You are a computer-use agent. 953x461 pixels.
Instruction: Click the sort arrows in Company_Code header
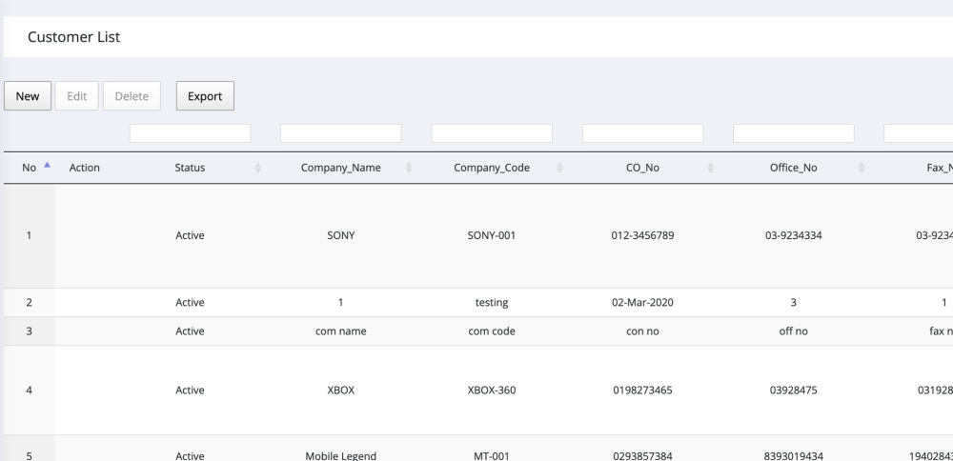click(x=559, y=168)
